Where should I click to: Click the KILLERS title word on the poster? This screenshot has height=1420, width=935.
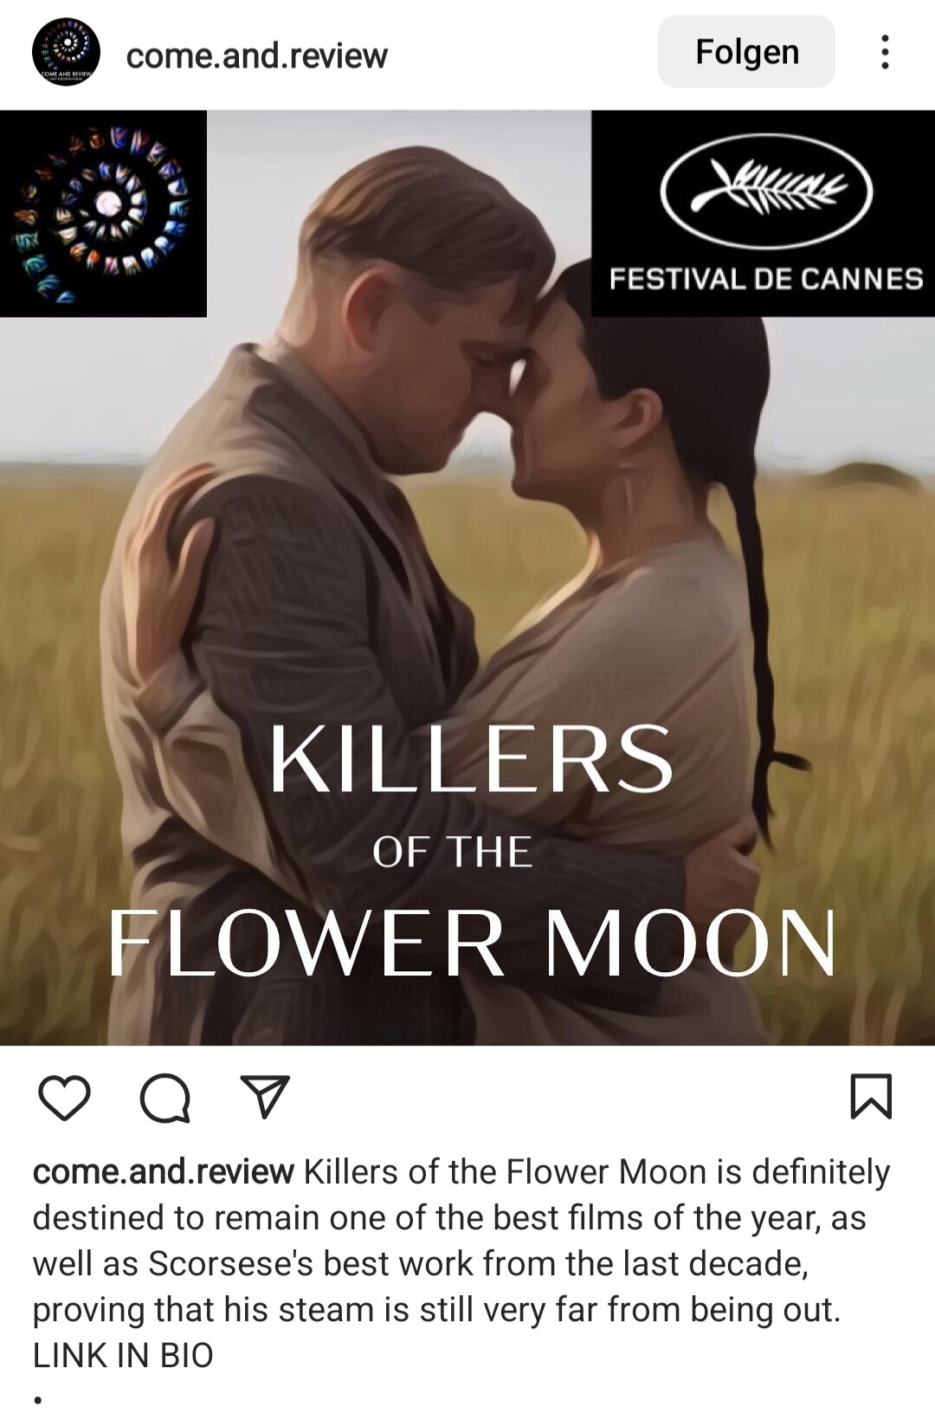472,758
